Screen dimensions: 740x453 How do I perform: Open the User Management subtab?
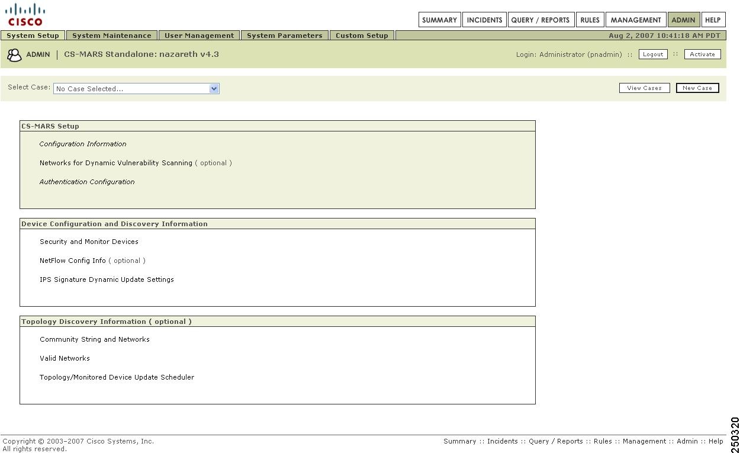coord(200,36)
